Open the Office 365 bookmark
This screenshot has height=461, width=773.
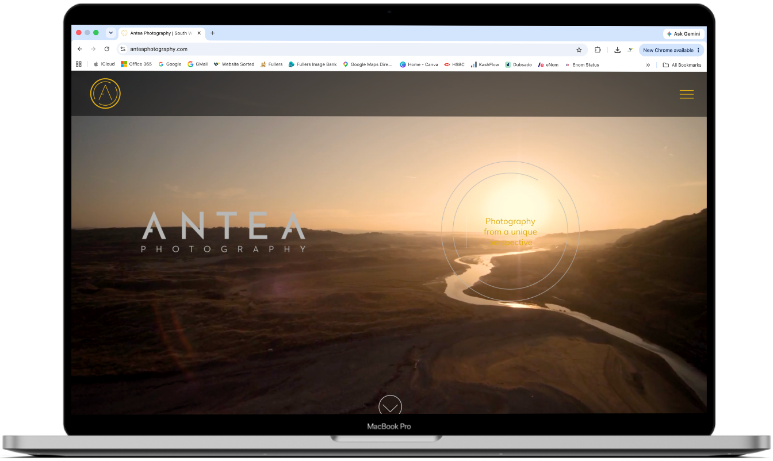[136, 64]
